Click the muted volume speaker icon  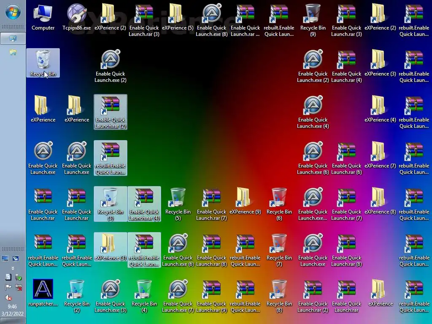8,297
